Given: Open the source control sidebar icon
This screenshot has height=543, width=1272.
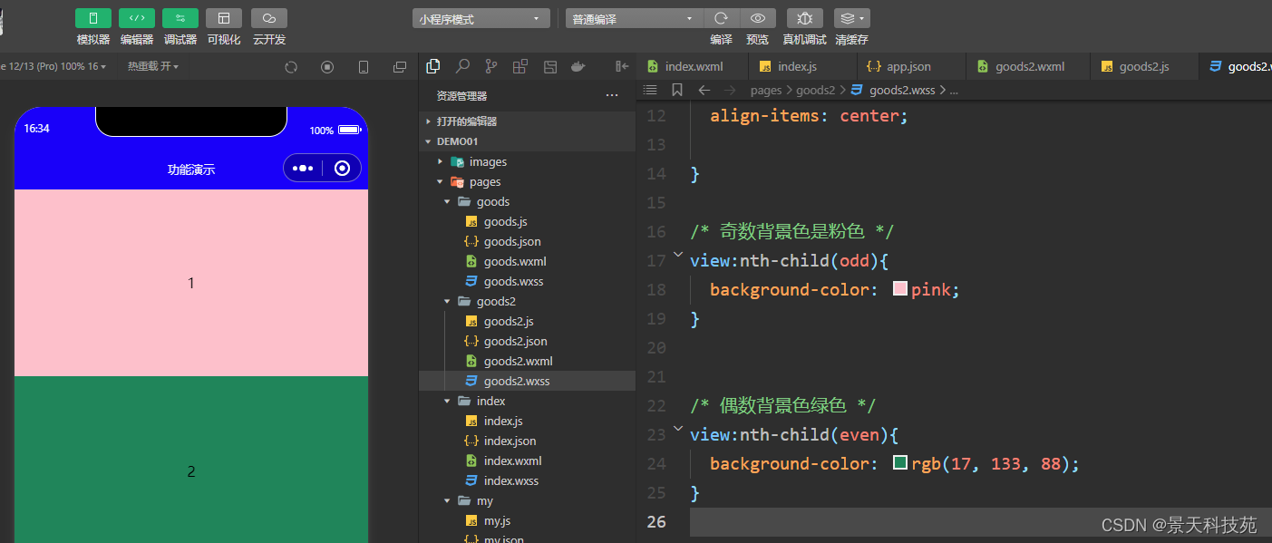Looking at the screenshot, I should (x=491, y=66).
